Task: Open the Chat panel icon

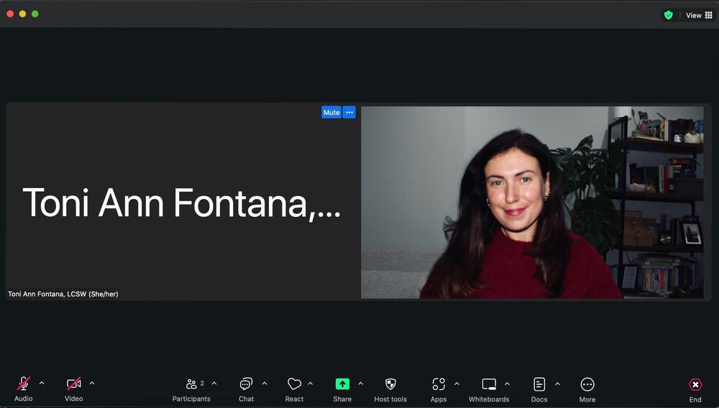Action: pos(246,384)
